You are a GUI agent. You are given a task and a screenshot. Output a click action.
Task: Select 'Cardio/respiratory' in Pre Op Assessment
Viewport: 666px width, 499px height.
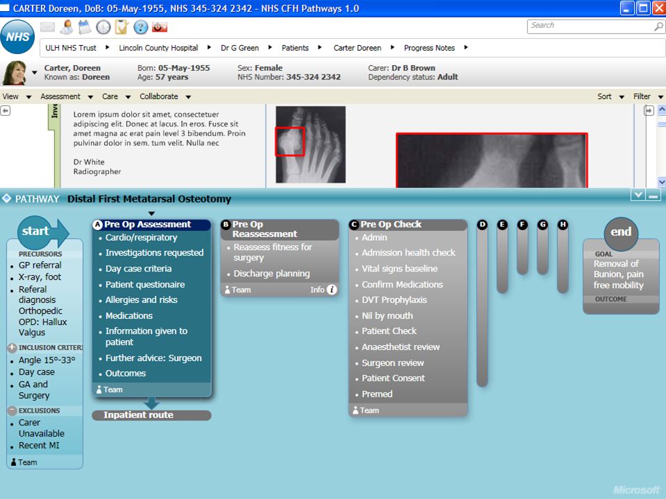(x=141, y=238)
